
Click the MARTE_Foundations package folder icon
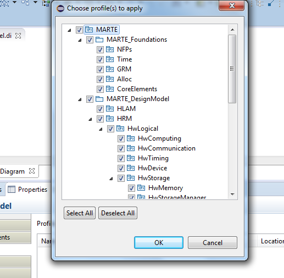(99, 40)
